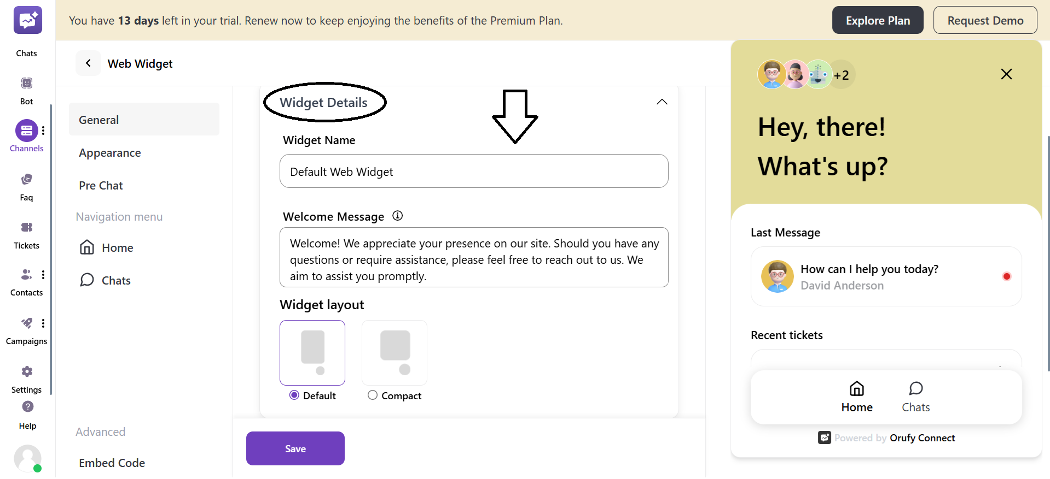This screenshot has height=479, width=1050.
Task: Switch to the Appearance tab
Action: (x=109, y=153)
